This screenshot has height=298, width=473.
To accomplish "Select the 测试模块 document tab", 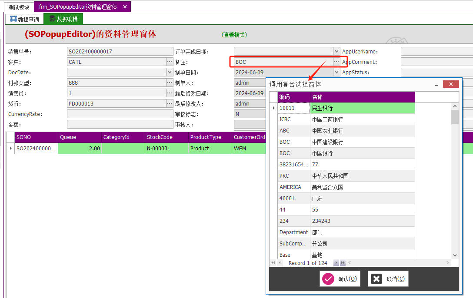I will click(x=19, y=7).
